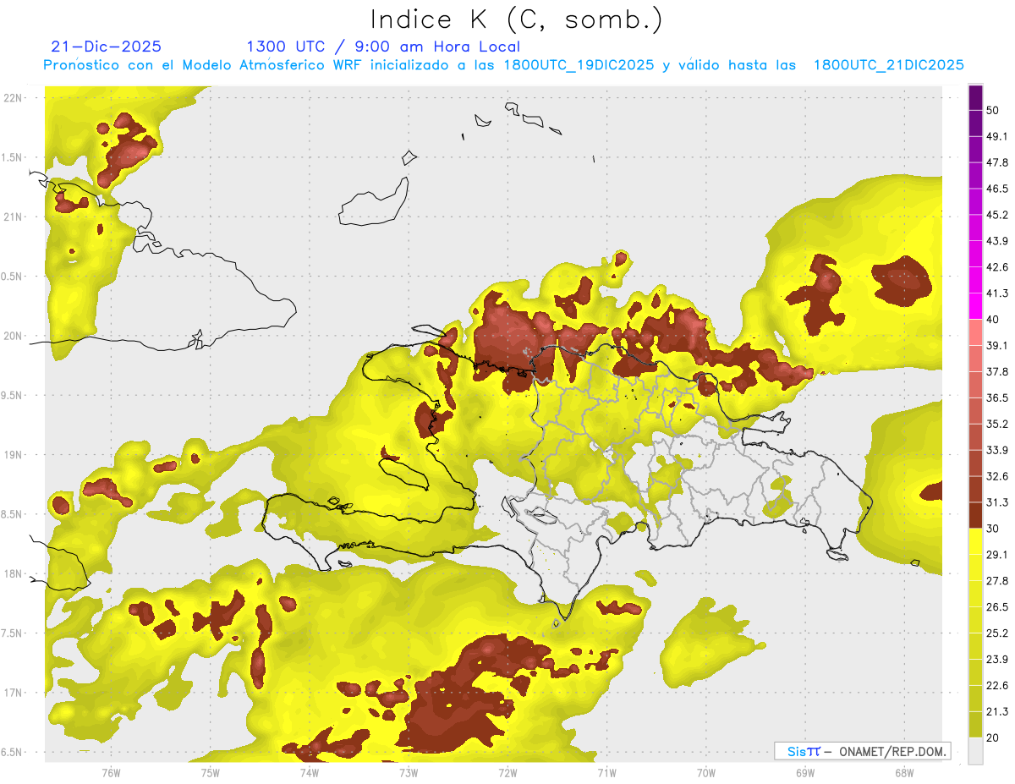
Task: Click the legend value '33.9'
Action: 997,450
